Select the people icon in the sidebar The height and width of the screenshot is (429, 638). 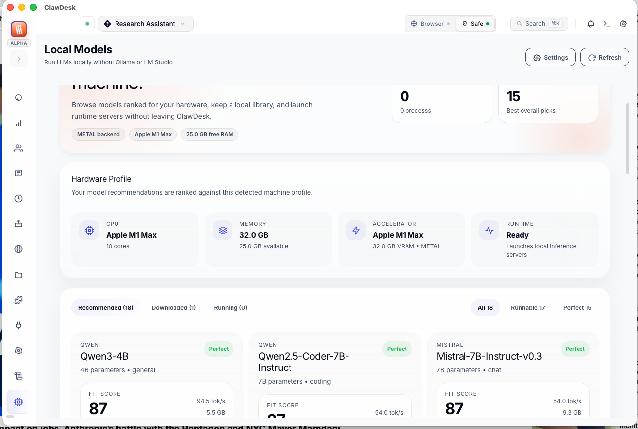tap(18, 148)
